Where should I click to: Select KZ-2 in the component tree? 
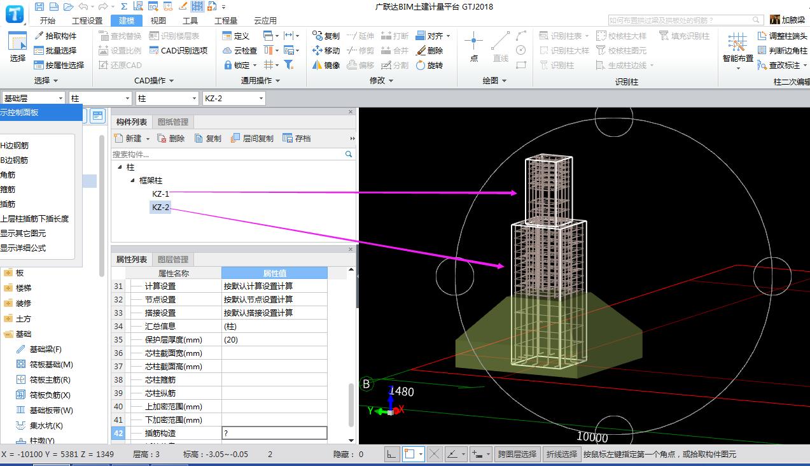160,207
